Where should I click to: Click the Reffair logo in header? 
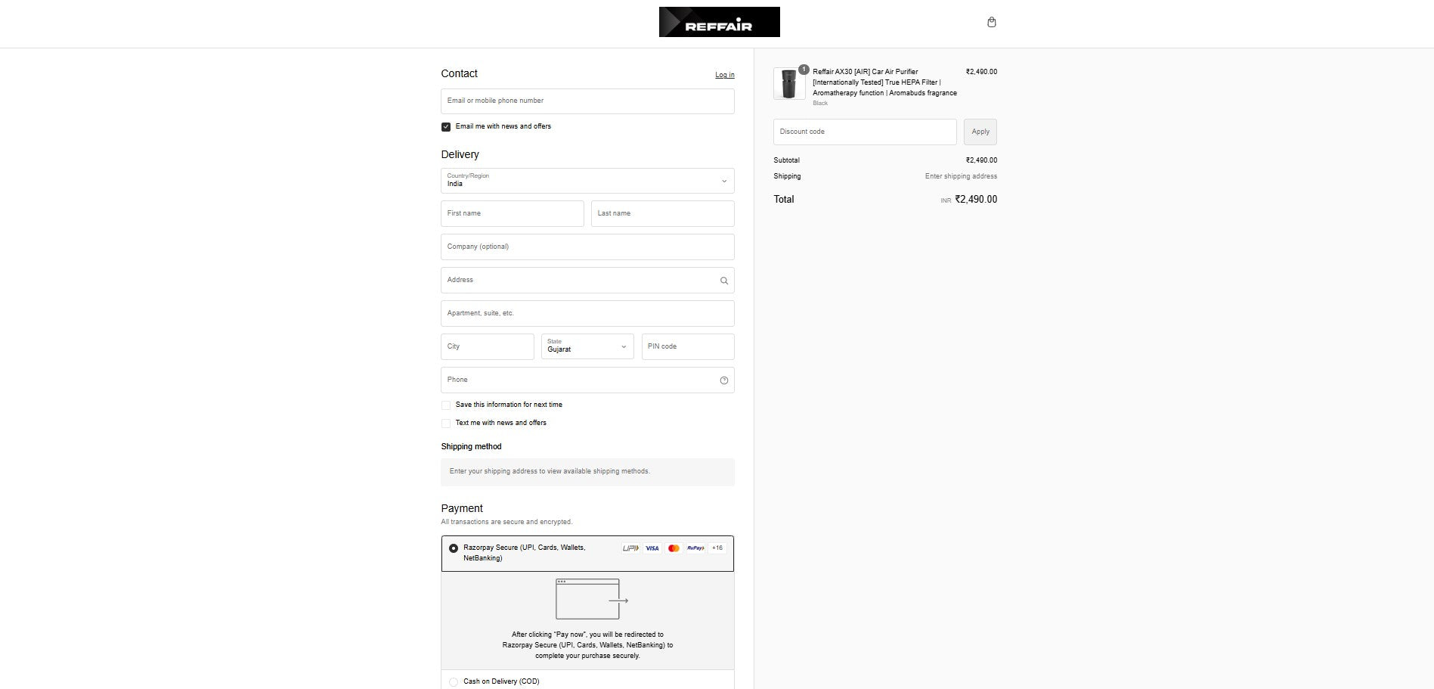[x=719, y=22]
